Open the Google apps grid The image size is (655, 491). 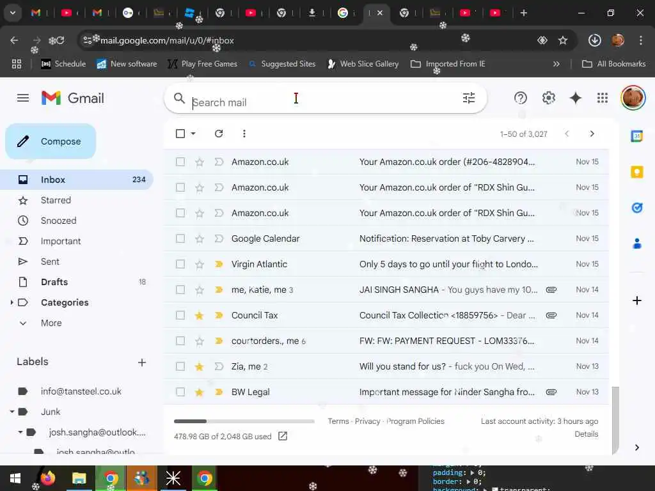603,98
